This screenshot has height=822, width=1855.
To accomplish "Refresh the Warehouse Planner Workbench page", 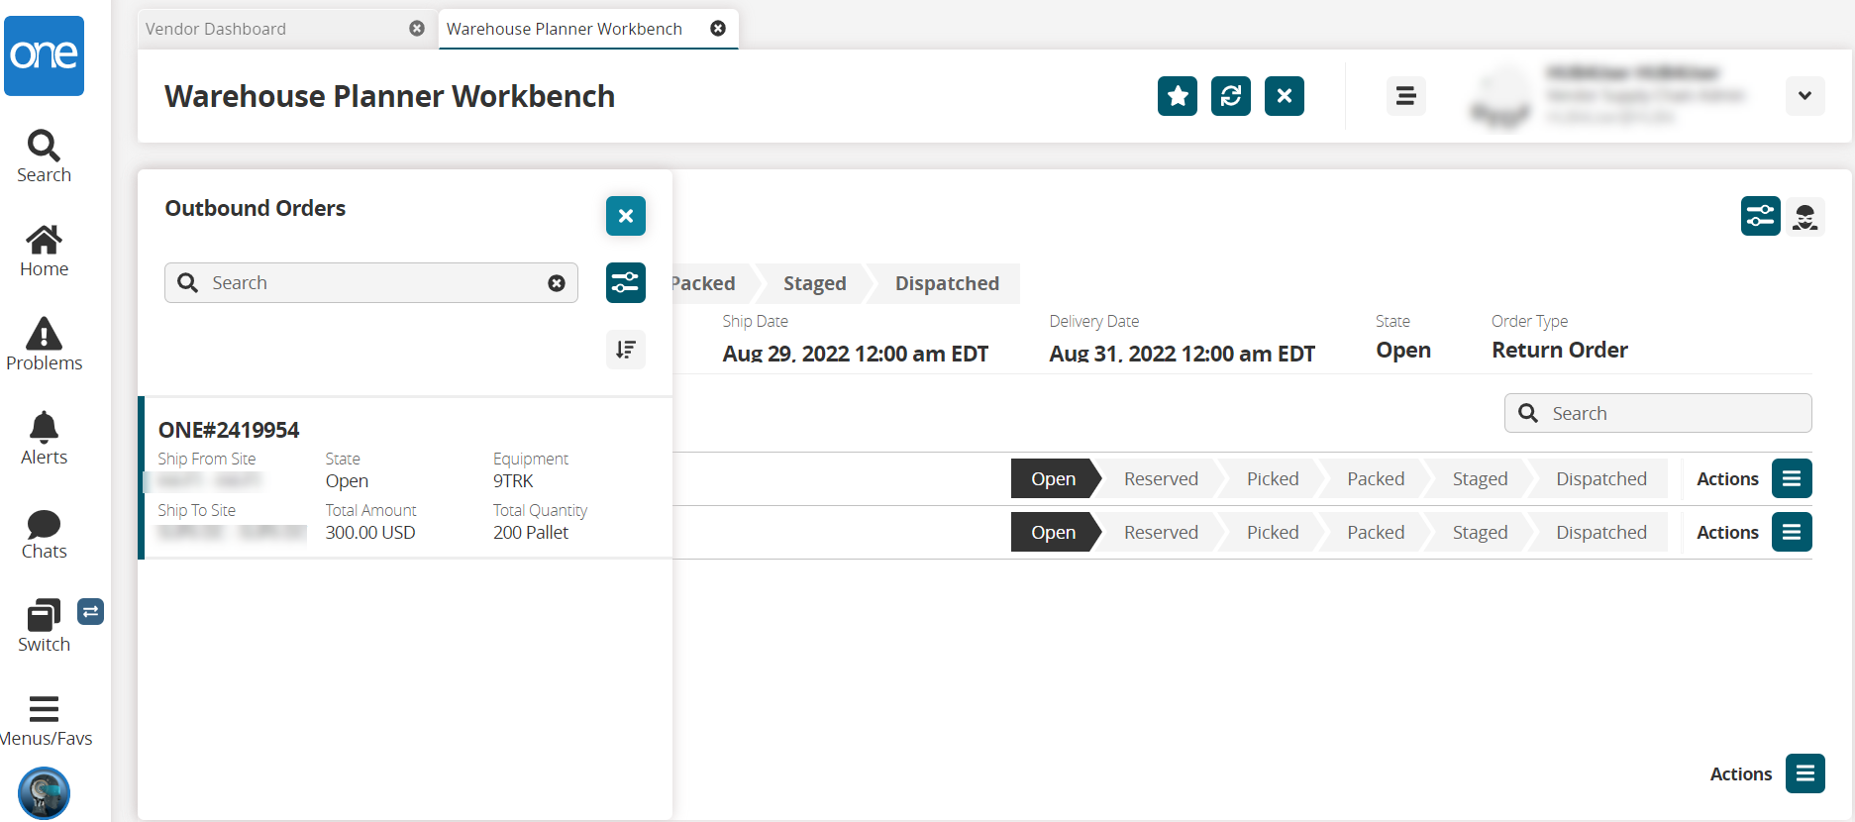I will coord(1230,96).
